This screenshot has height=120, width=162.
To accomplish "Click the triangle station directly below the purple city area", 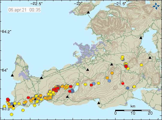I will 88,70.
